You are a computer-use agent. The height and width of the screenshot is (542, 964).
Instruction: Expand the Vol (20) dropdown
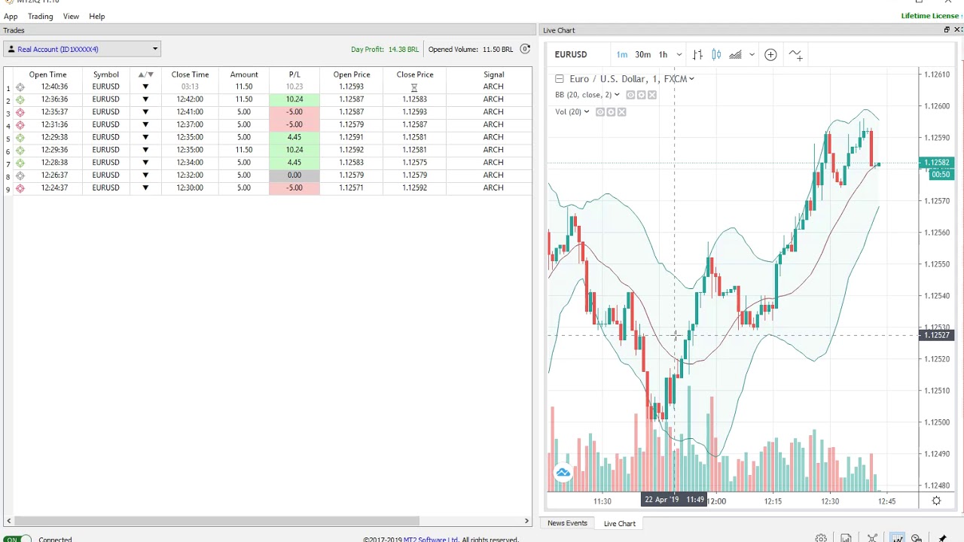587,112
